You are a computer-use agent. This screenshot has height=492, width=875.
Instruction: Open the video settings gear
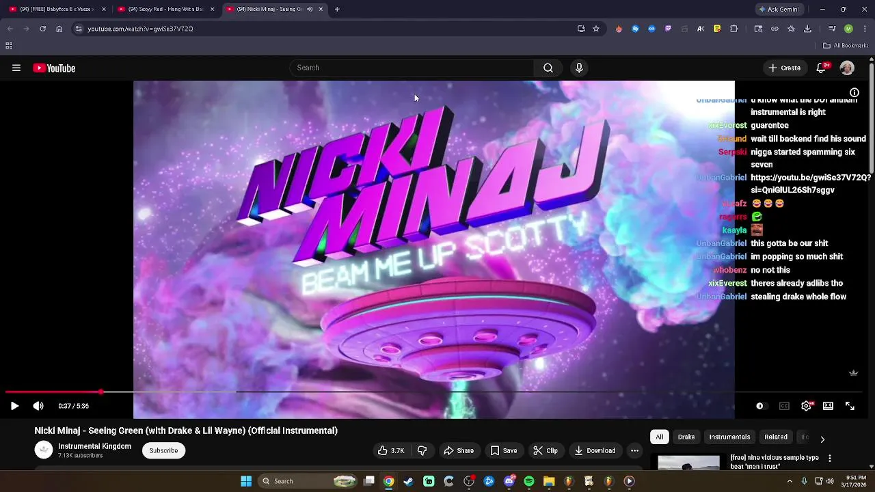(x=807, y=406)
